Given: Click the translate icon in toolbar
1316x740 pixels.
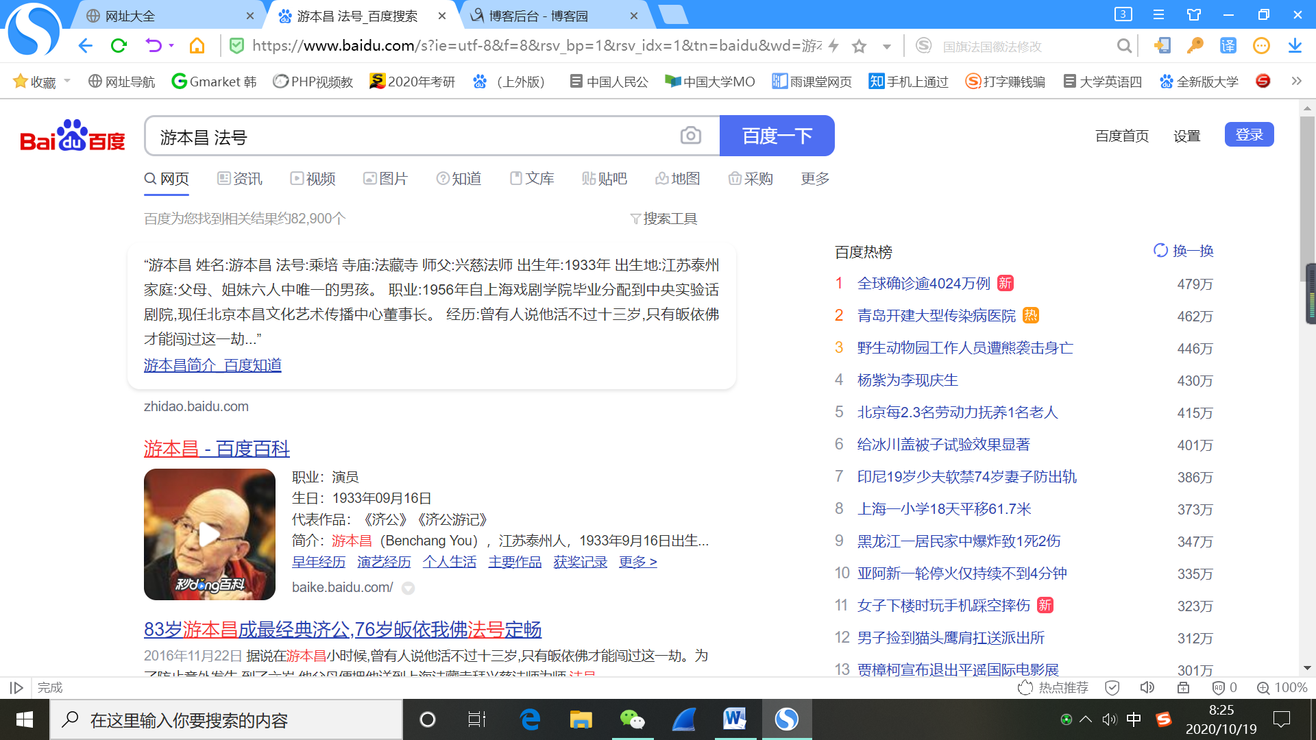Looking at the screenshot, I should (1228, 46).
